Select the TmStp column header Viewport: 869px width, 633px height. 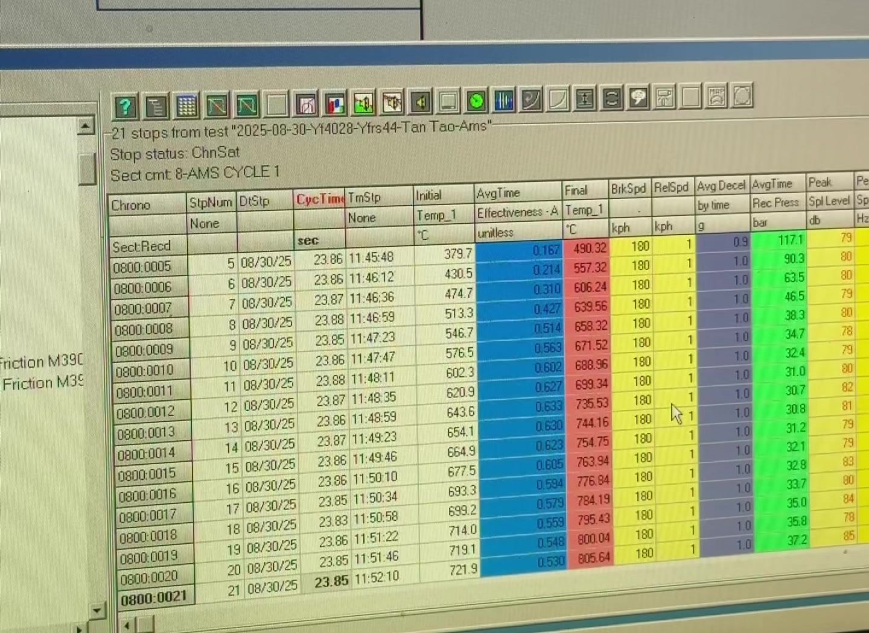tap(380, 197)
